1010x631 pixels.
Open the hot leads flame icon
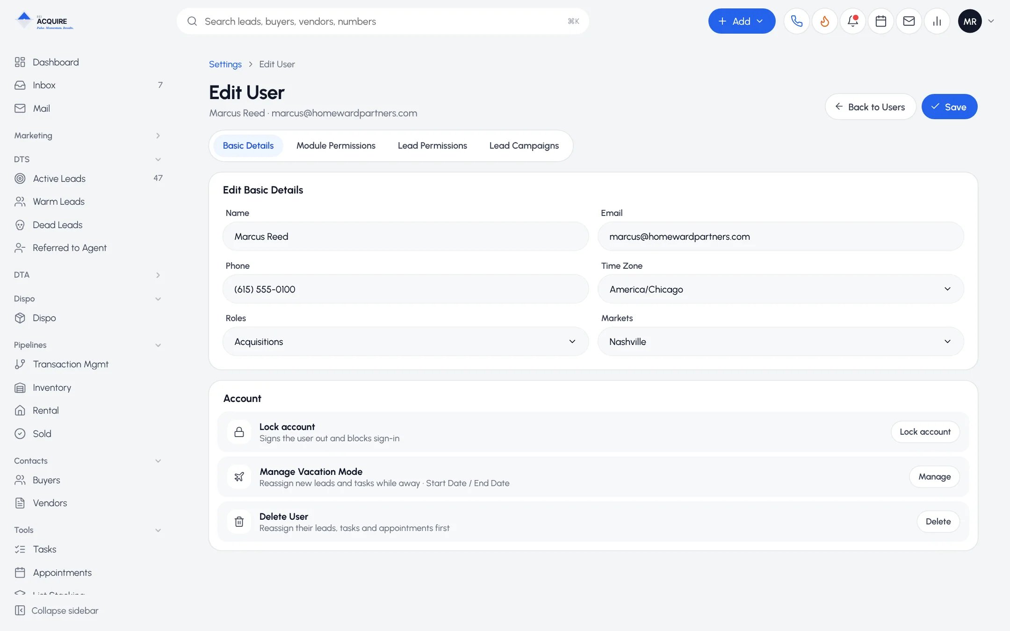824,21
